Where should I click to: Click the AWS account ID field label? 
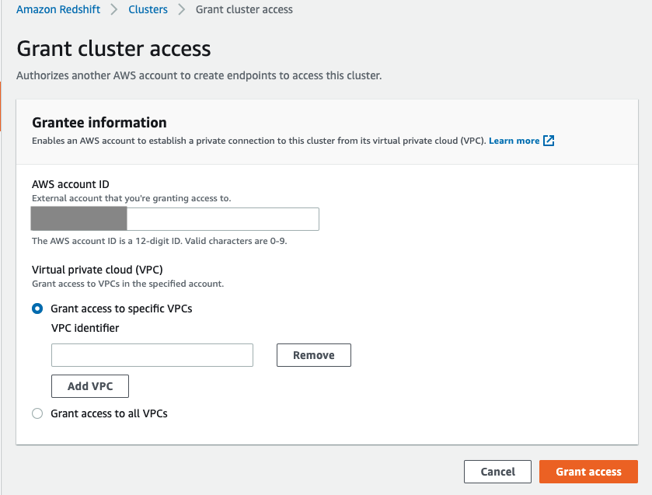click(x=71, y=184)
